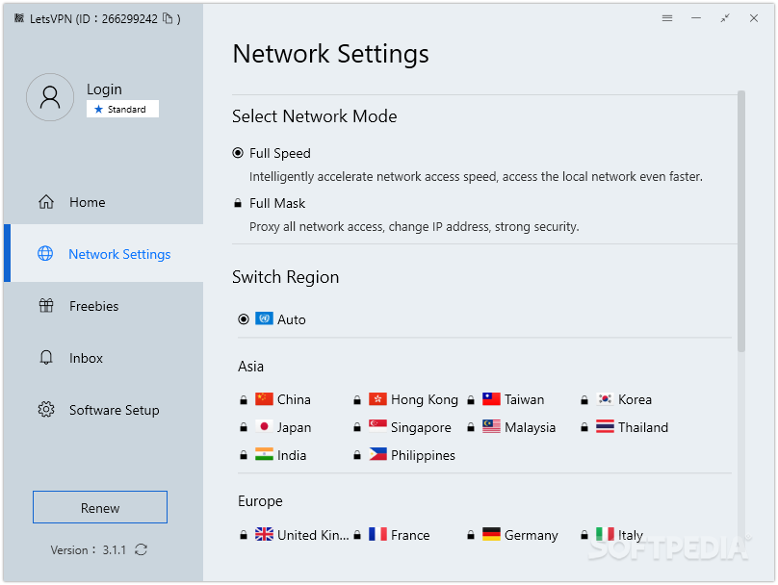This screenshot has height=585, width=778.
Task: Select the Full Speed network mode
Action: [238, 153]
